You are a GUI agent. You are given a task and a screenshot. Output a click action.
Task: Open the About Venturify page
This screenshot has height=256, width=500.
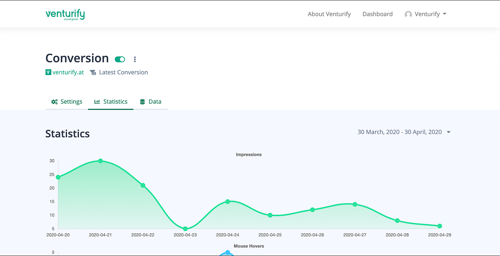point(329,14)
